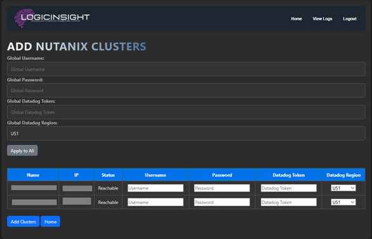Select the first row Datadog Token input
Image resolution: width=372 pixels, height=239 pixels.
coord(289,188)
